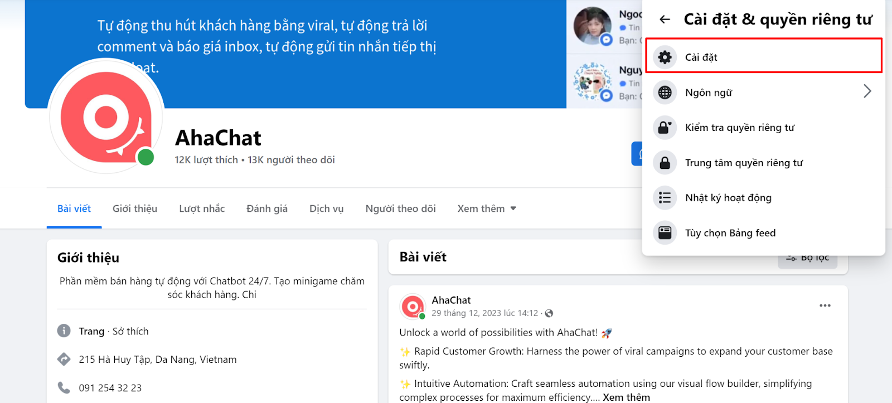Open the Đánh giá tab
The image size is (892, 403).
267,208
